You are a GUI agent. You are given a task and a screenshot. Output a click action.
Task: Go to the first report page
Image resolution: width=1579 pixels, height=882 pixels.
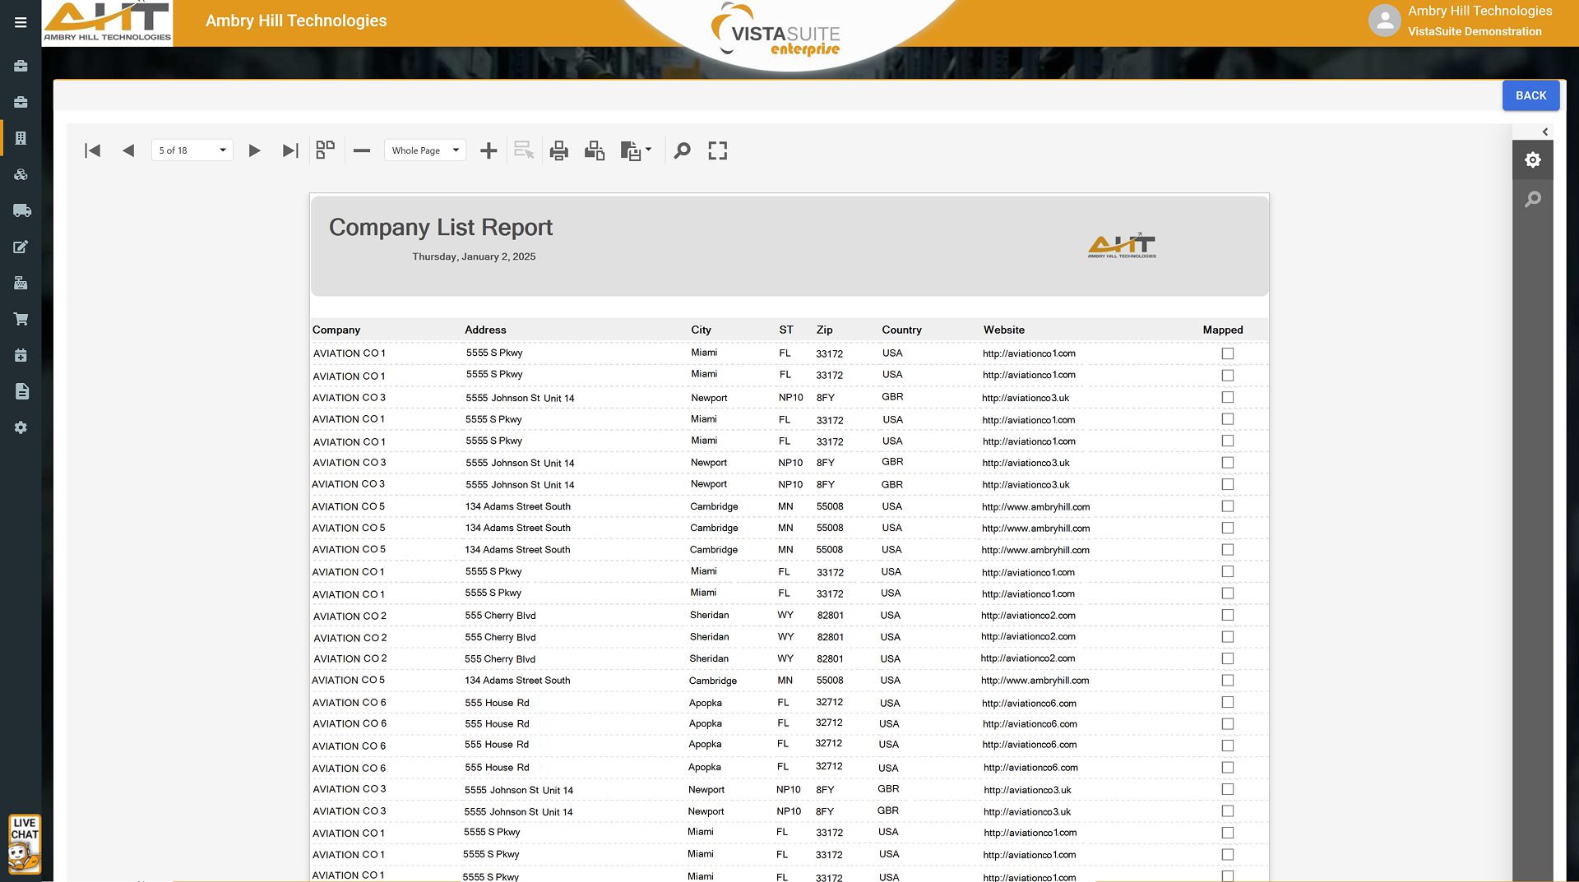pyautogui.click(x=92, y=150)
